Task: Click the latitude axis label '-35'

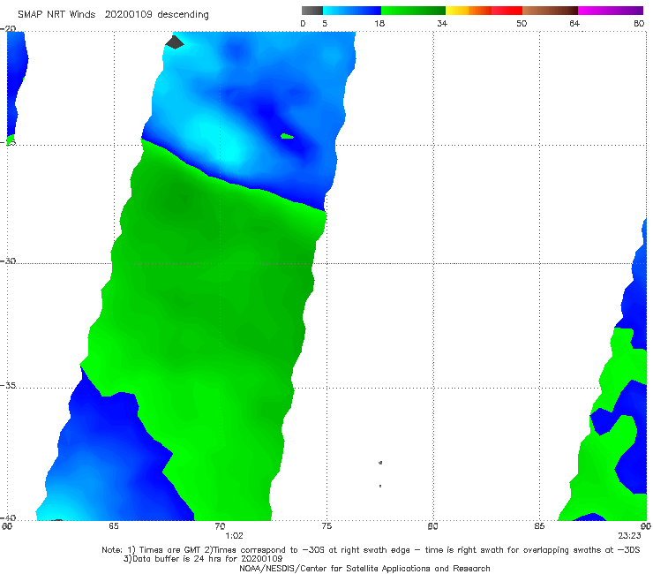Action: click(8, 386)
